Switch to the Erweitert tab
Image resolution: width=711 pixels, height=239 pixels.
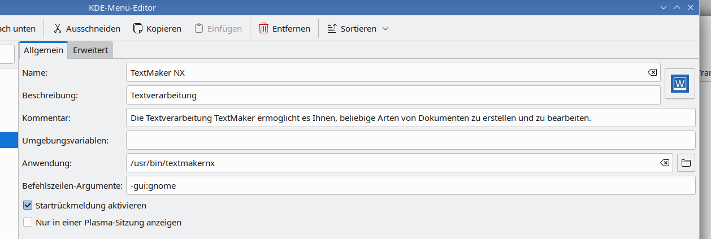click(x=90, y=50)
